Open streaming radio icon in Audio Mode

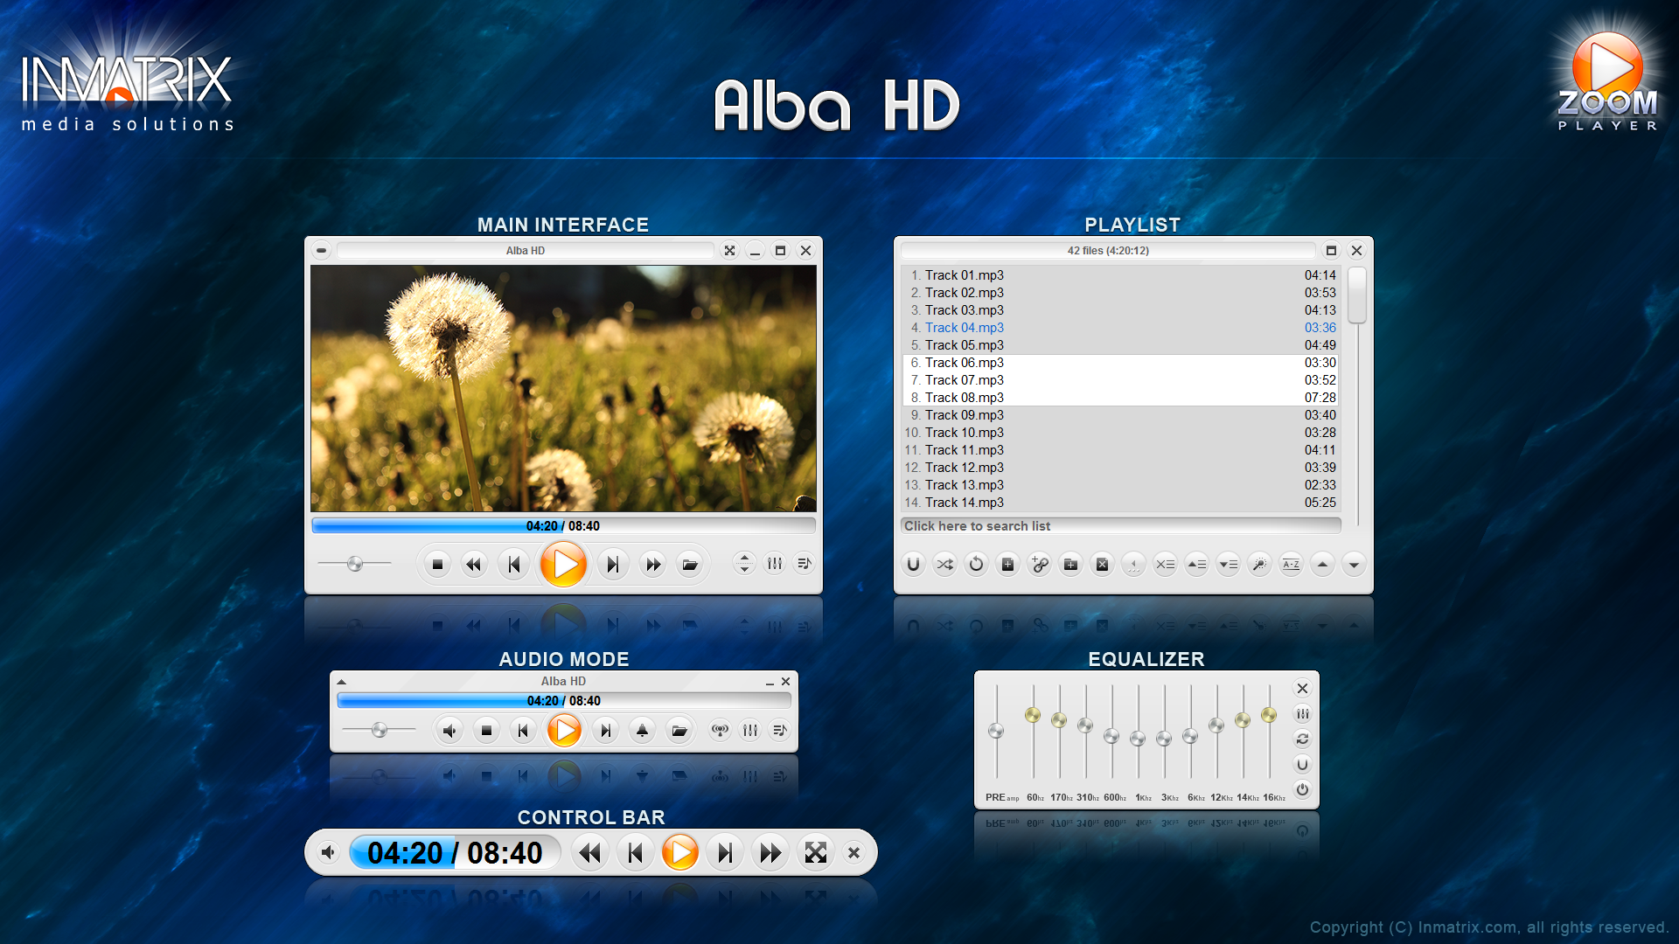click(x=720, y=730)
